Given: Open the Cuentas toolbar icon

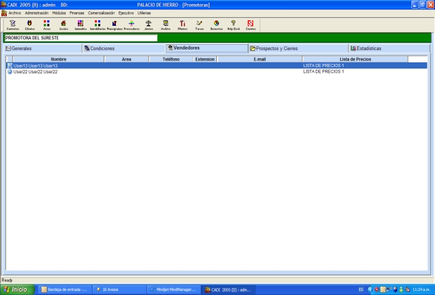Looking at the screenshot, I should 251,25.
